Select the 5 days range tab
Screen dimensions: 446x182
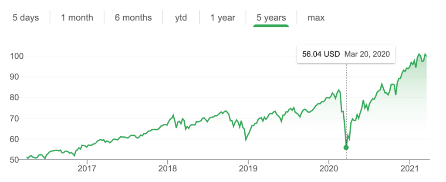(x=26, y=17)
